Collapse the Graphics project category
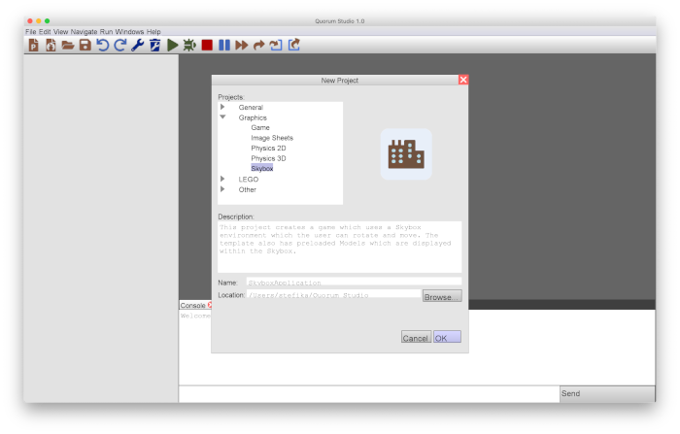The height and width of the screenshot is (434, 680). point(222,117)
